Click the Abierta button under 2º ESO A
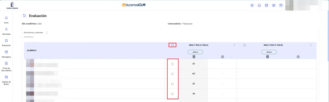The height and width of the screenshot is (102, 329). [195, 52]
